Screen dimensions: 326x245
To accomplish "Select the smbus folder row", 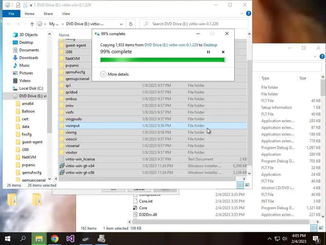I will point(152,99).
